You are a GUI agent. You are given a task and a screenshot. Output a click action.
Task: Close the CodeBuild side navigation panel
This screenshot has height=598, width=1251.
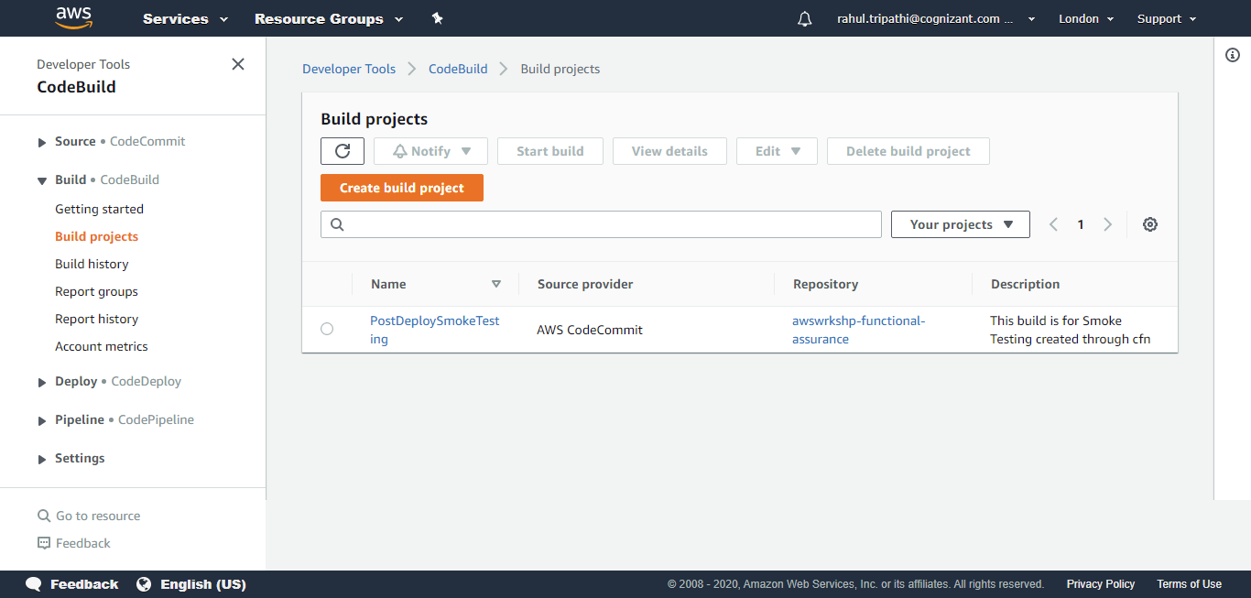(238, 64)
